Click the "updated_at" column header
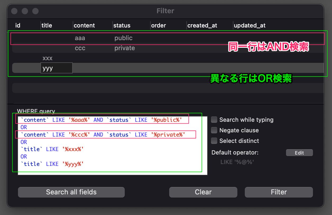 pyautogui.click(x=250, y=25)
